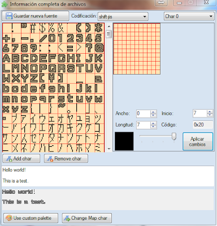This screenshot has width=217, height=226.
Task: Increase the Inicio value with up arrow
Action: 210,112
